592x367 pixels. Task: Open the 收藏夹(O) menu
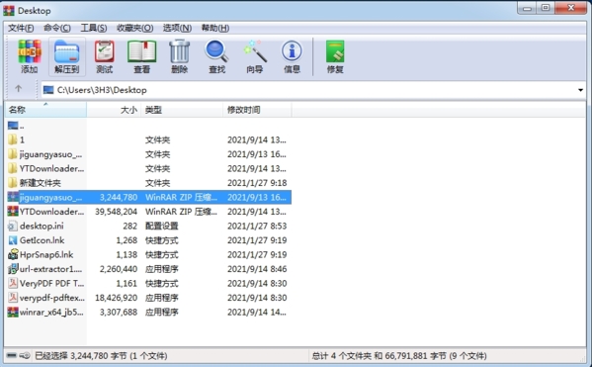point(134,28)
